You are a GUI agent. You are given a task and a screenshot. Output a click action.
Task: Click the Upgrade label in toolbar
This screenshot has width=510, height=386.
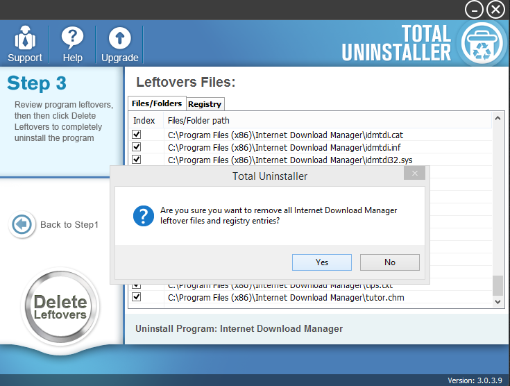click(x=119, y=58)
